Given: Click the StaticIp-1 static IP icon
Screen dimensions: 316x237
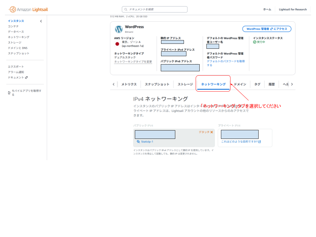Looking at the screenshot, I should click(138, 141).
